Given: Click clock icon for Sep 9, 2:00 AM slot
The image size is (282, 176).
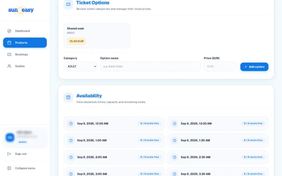Looking at the screenshot, I should click(x=71, y=158).
